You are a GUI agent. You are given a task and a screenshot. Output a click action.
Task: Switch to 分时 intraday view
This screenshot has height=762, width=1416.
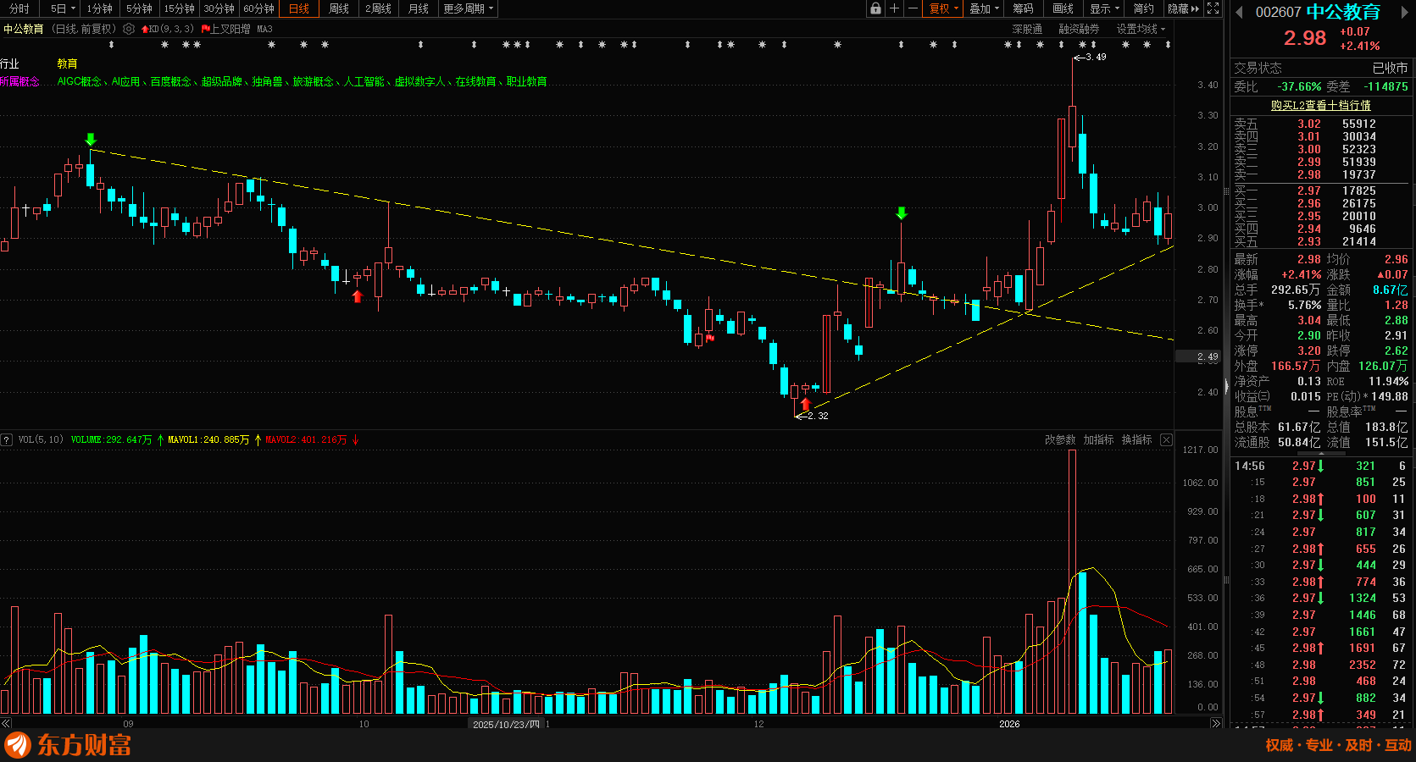click(x=19, y=8)
